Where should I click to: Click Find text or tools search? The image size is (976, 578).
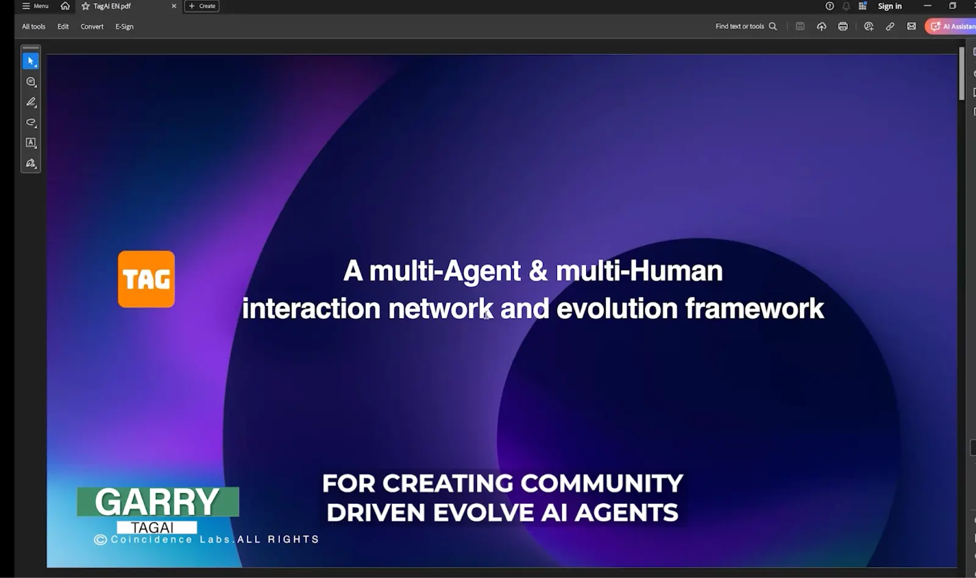(746, 26)
